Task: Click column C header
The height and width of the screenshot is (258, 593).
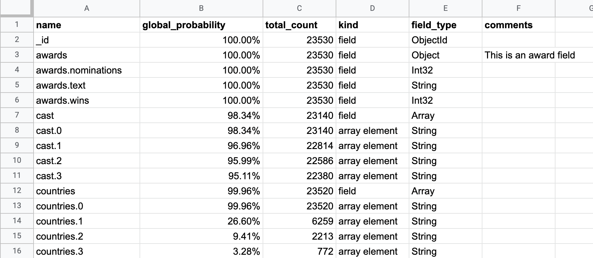Action: [299, 8]
